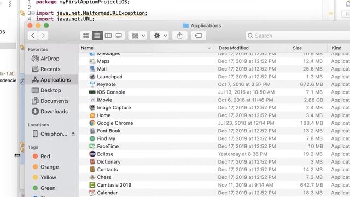The image size is (350, 197).
Task: Go forward in Finder history
Action: point(43,36)
